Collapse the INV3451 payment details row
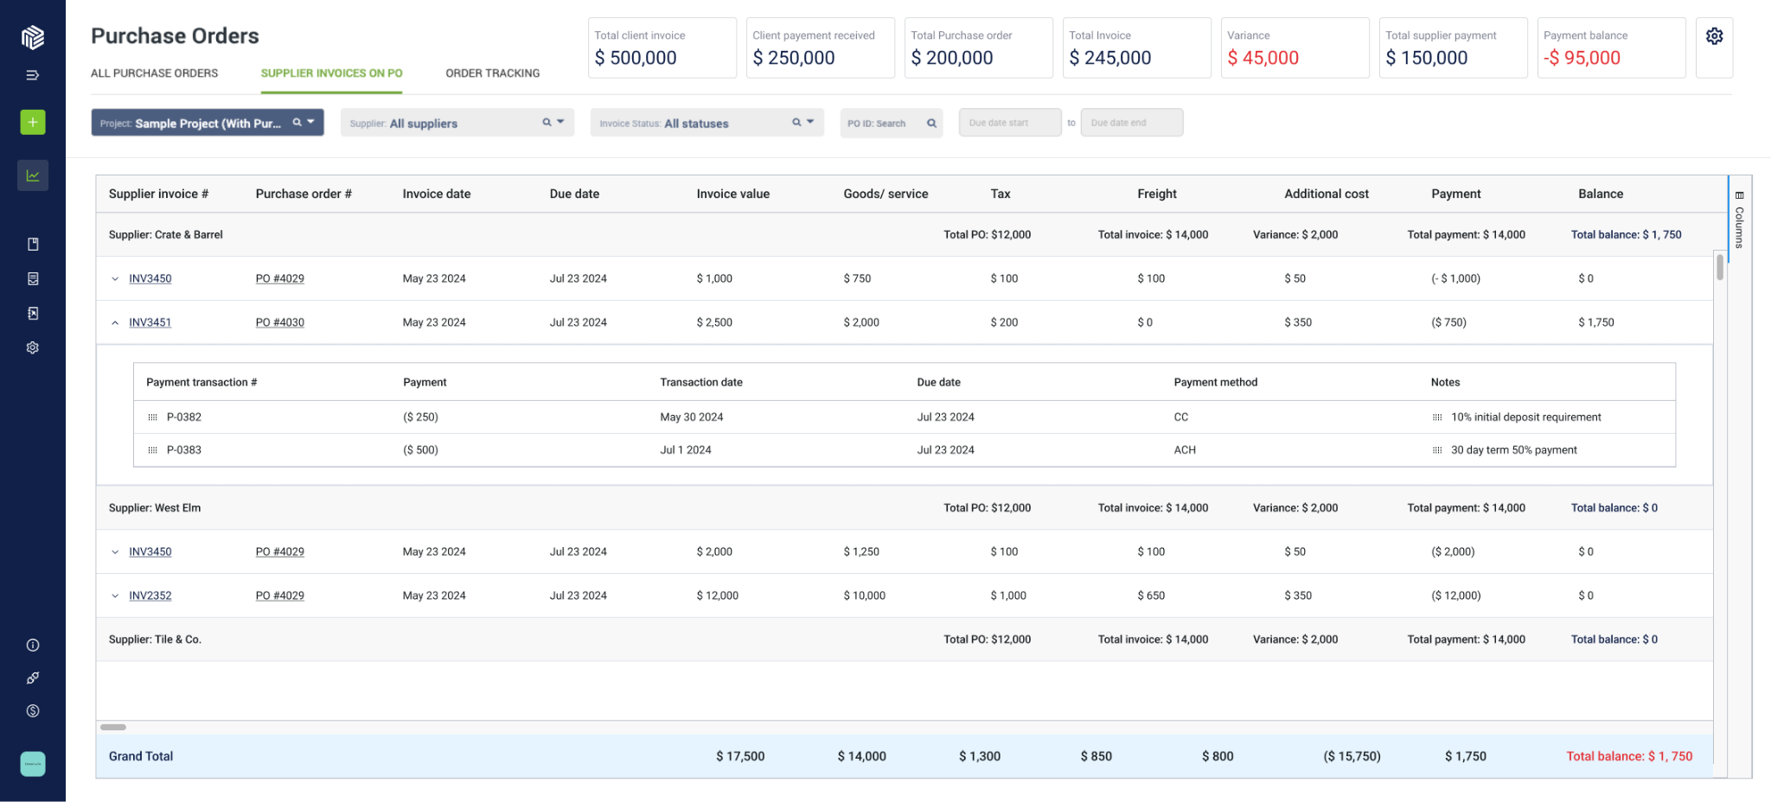Screen dimensions: 1771x802 pyautogui.click(x=116, y=322)
